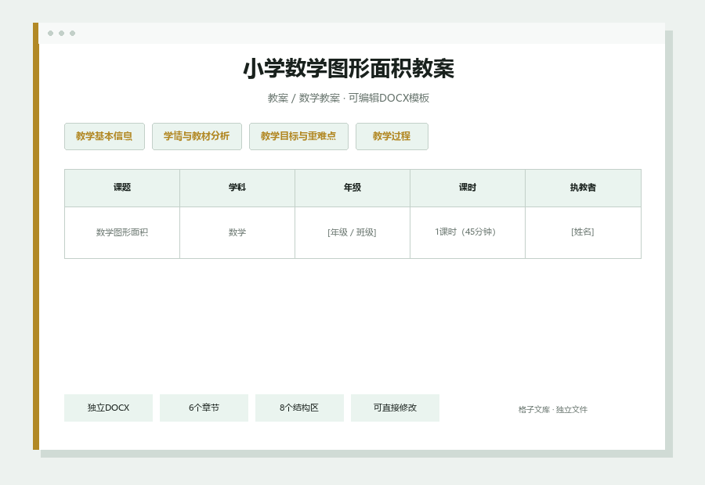Image resolution: width=705 pixels, height=485 pixels.
Task: Click the 可直接修改 tag
Action: (395, 408)
